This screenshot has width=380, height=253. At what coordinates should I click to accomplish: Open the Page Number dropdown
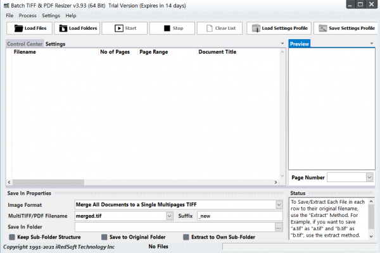[x=369, y=177]
